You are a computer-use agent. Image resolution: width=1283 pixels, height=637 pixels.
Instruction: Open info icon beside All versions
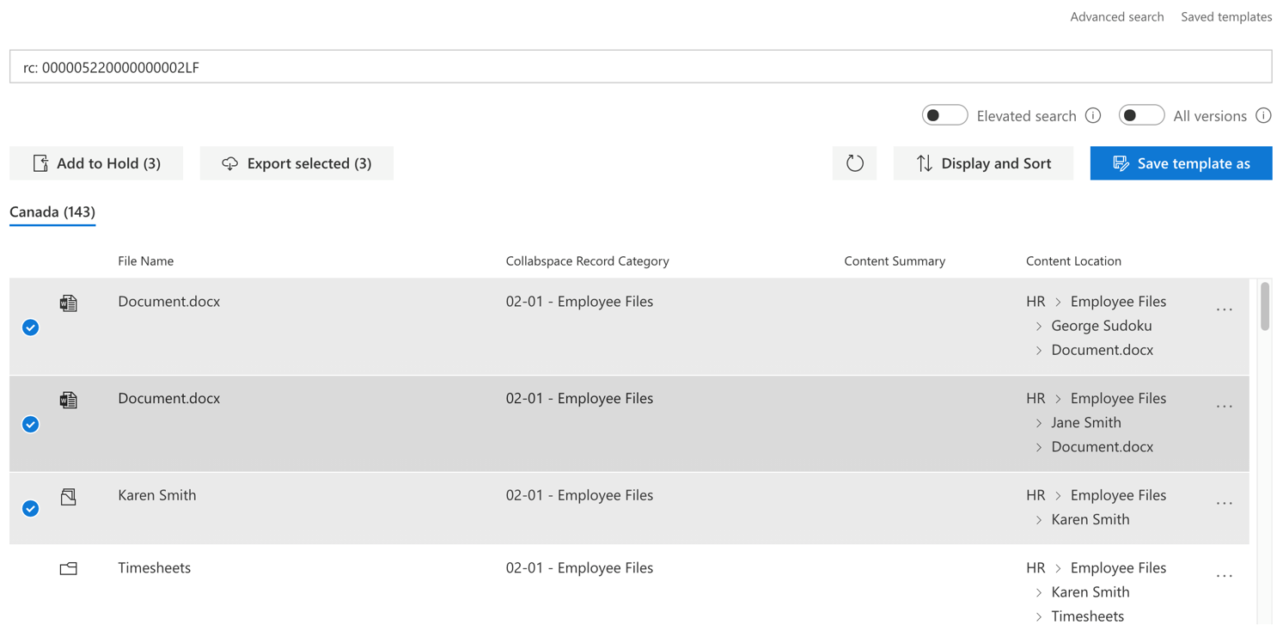point(1263,115)
